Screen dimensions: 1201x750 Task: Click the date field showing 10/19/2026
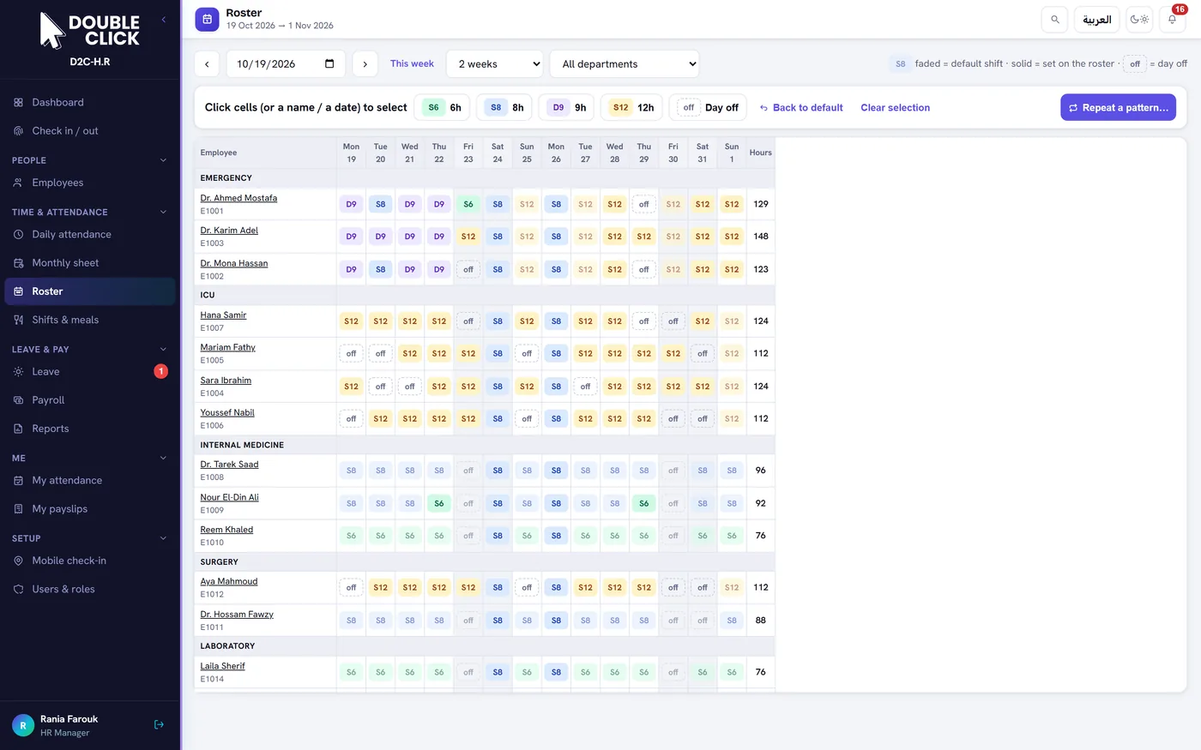[x=285, y=64]
